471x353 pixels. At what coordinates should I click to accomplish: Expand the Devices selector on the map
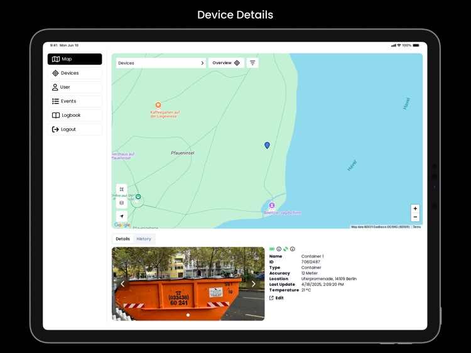(x=161, y=63)
